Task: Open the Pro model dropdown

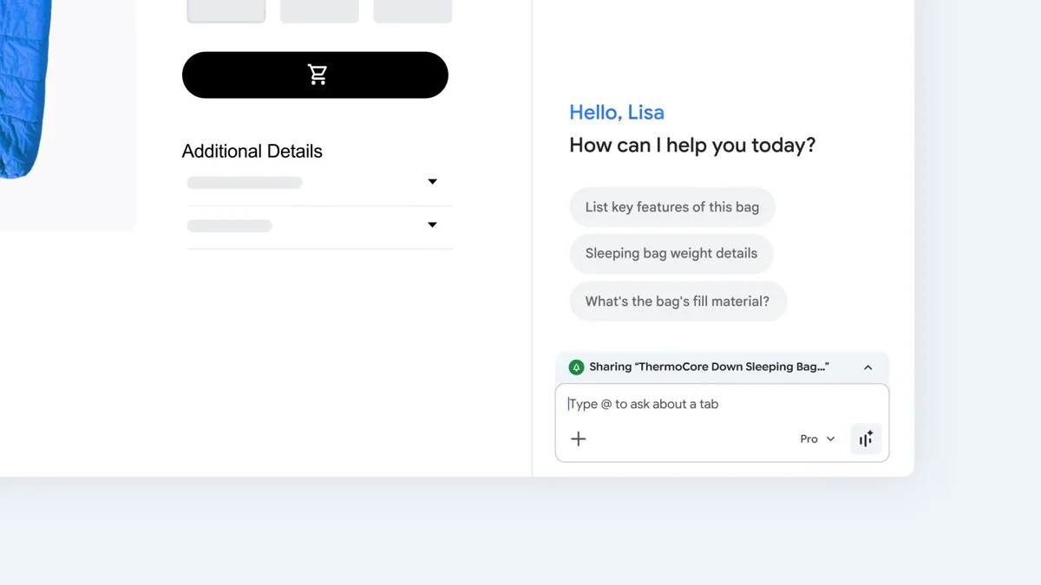Action: [817, 439]
